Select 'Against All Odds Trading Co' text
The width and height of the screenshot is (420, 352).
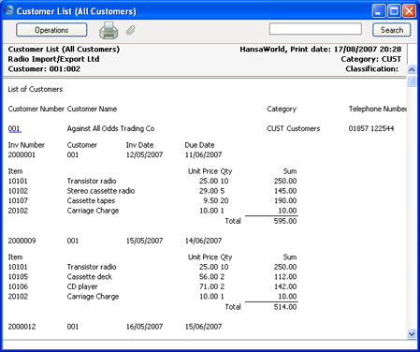pyautogui.click(x=110, y=128)
